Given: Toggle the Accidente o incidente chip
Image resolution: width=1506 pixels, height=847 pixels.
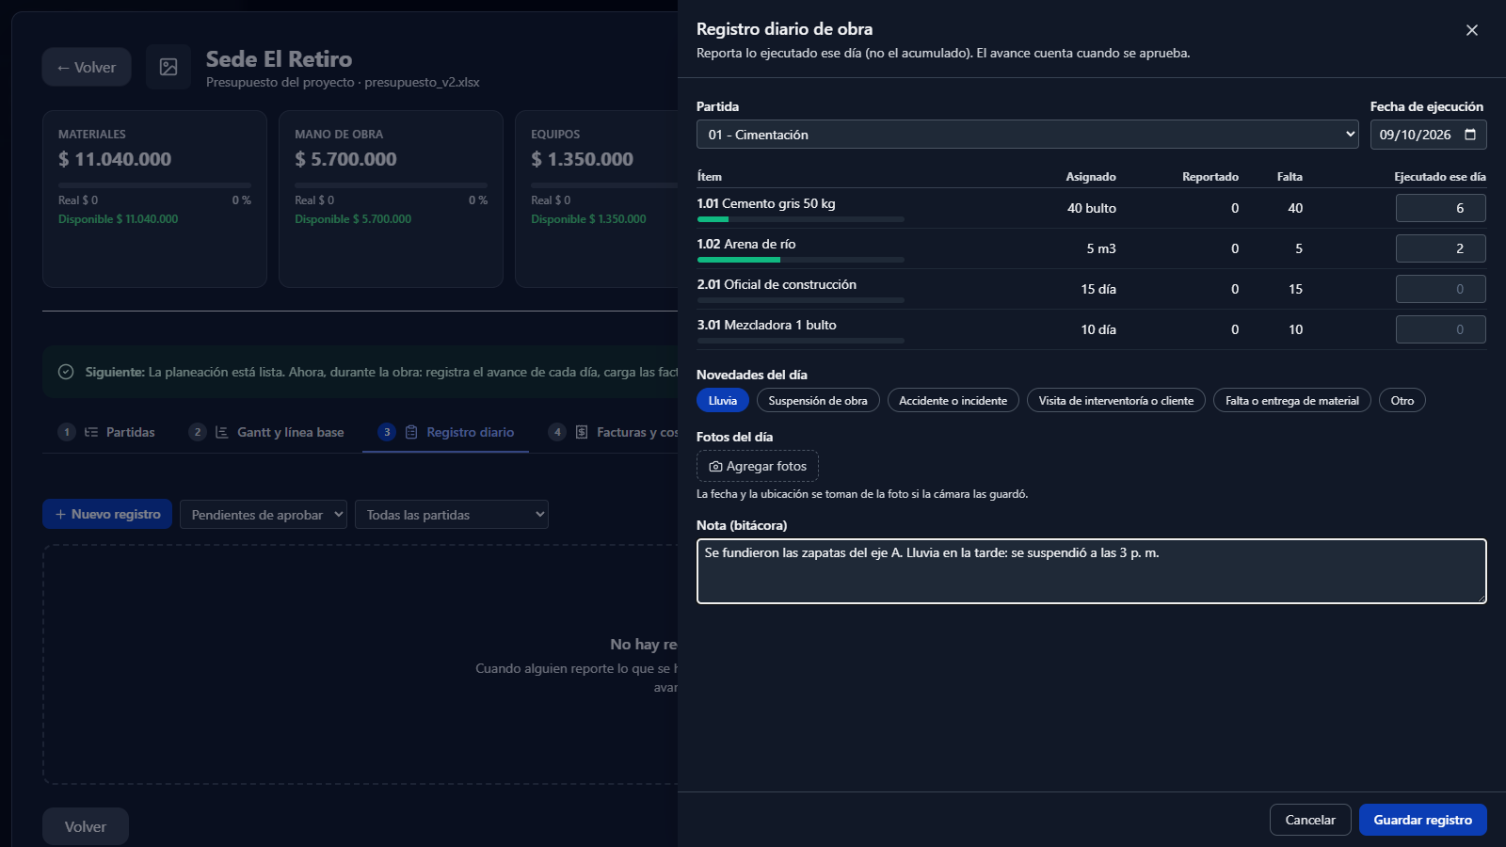Looking at the screenshot, I should point(953,400).
